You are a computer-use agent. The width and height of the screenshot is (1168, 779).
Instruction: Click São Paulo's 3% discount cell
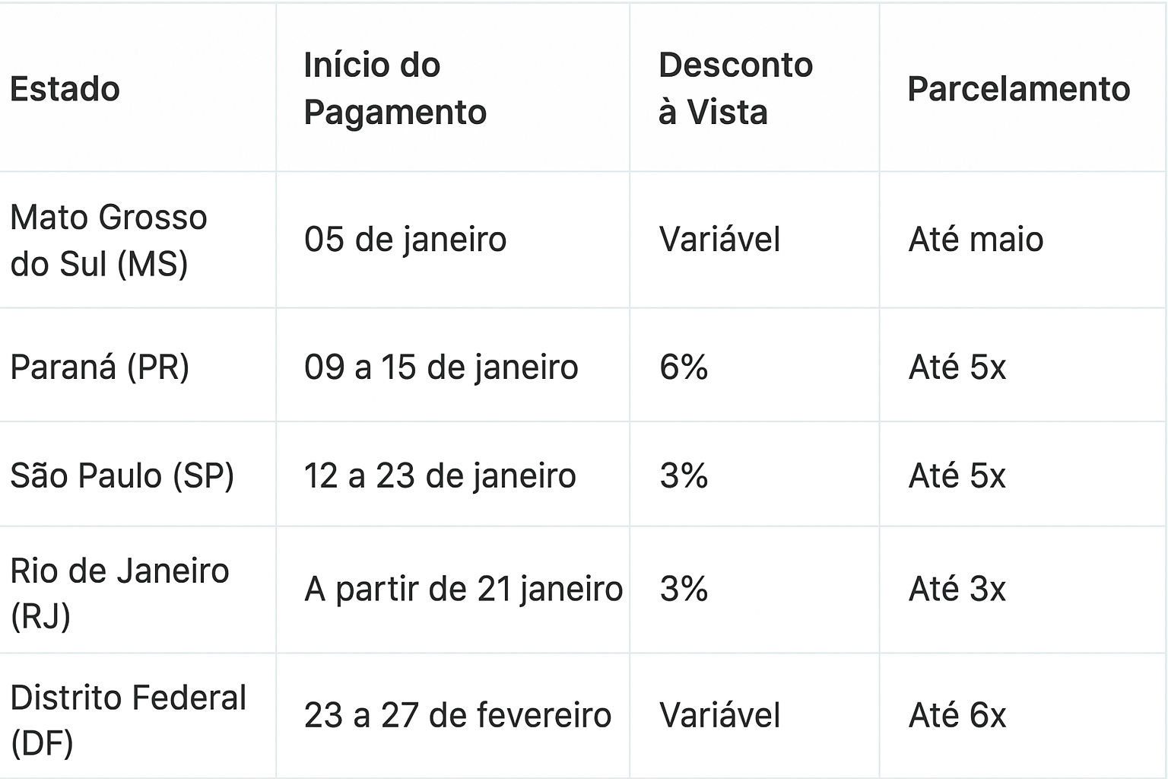click(684, 475)
